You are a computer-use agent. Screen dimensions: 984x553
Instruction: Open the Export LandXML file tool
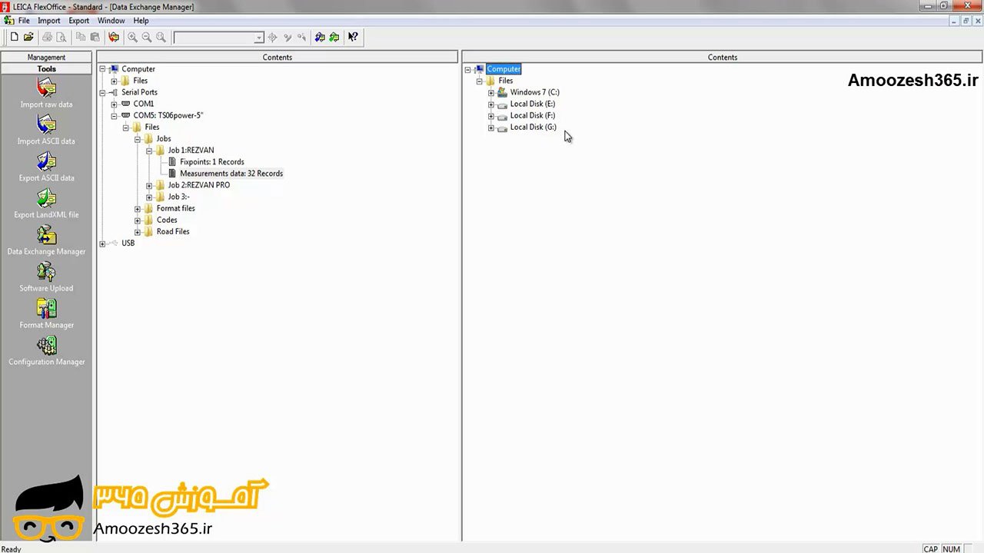46,204
